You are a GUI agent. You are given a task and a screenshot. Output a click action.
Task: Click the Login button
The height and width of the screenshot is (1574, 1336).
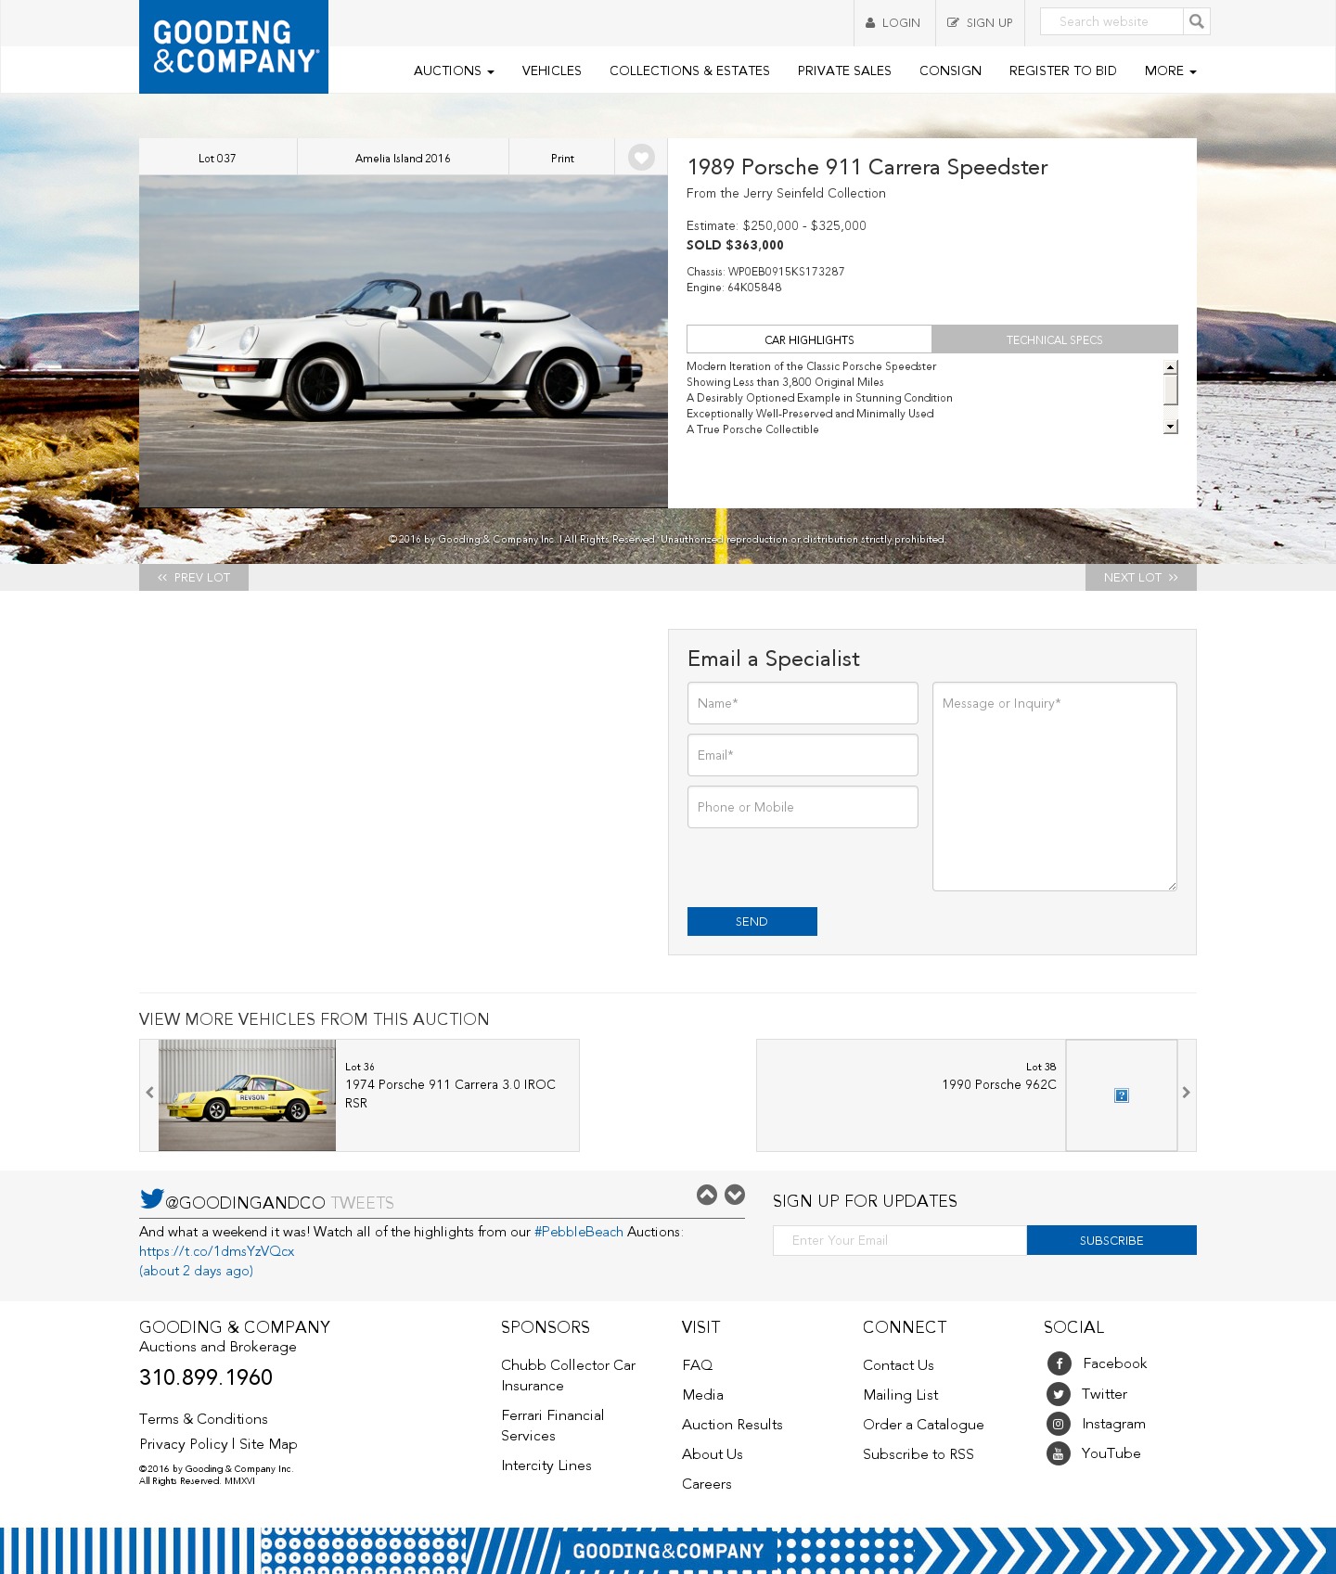(x=893, y=23)
